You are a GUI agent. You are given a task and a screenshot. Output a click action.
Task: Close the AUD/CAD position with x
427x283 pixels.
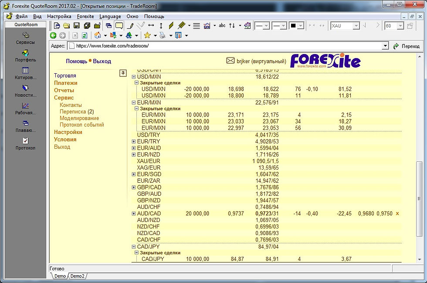[397, 214]
